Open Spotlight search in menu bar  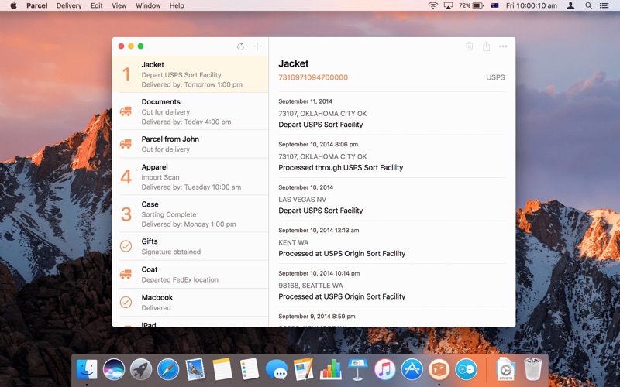[x=588, y=5]
